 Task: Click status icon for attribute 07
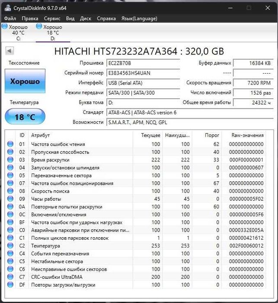tap(10, 183)
